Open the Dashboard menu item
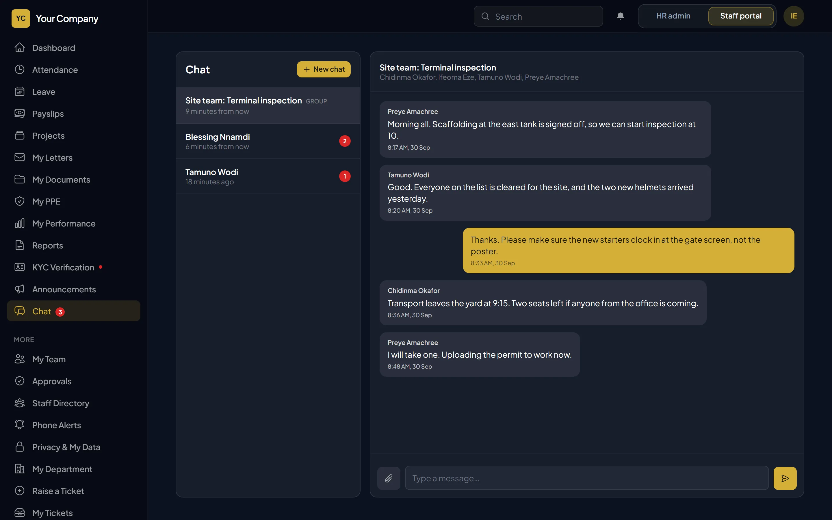This screenshot has width=832, height=520. [x=74, y=48]
